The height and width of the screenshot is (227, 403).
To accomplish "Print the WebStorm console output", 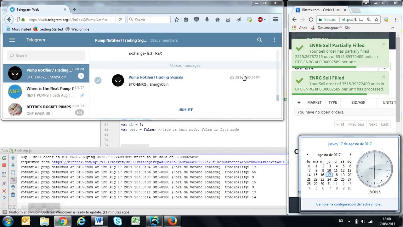I will tap(13, 188).
